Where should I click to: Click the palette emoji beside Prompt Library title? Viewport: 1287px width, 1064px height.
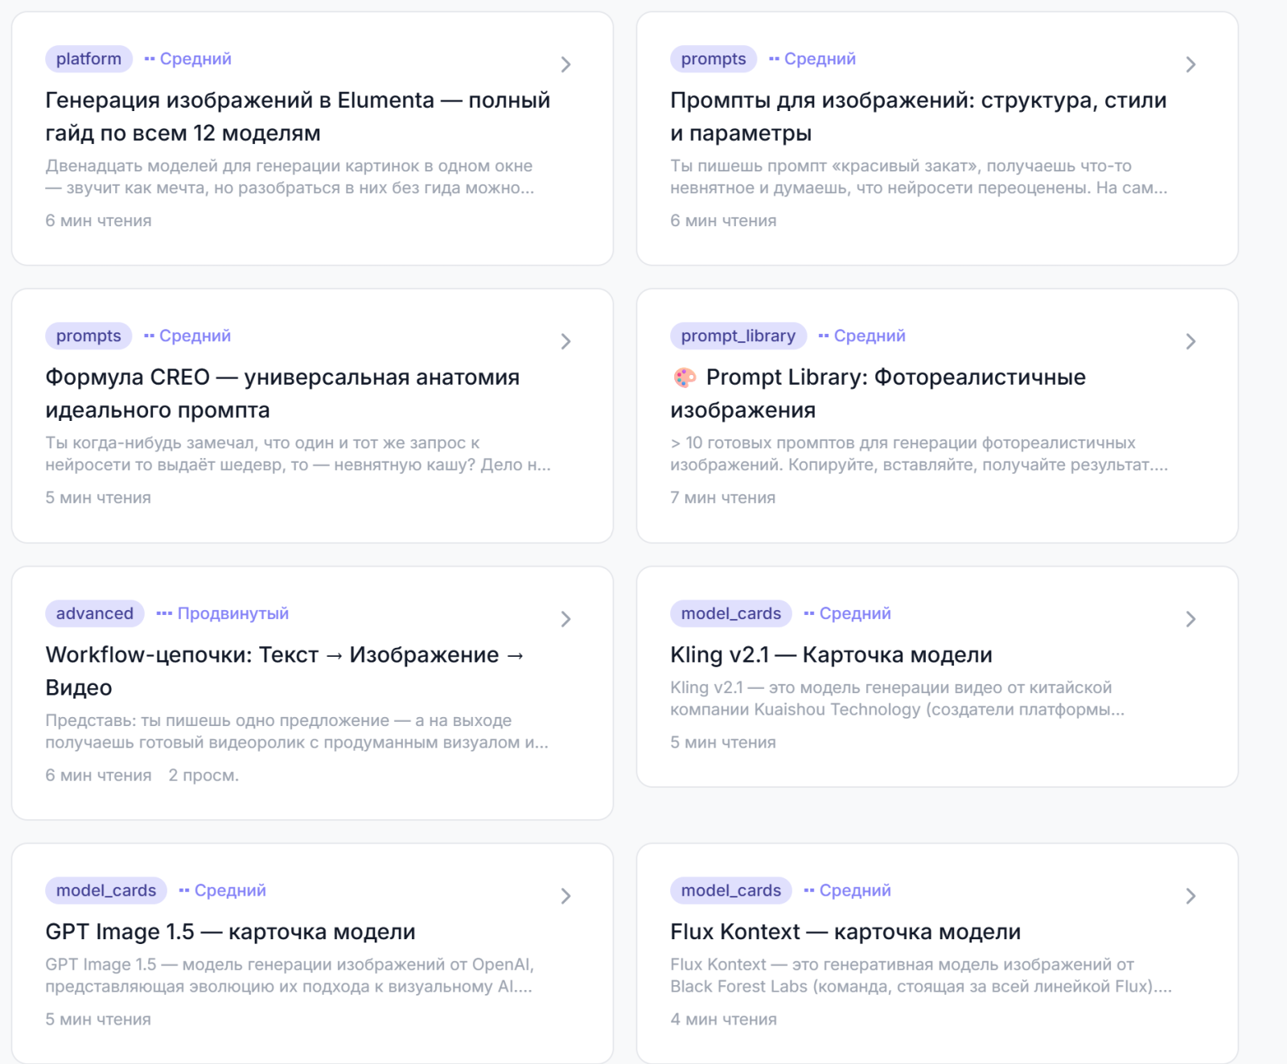click(x=685, y=377)
